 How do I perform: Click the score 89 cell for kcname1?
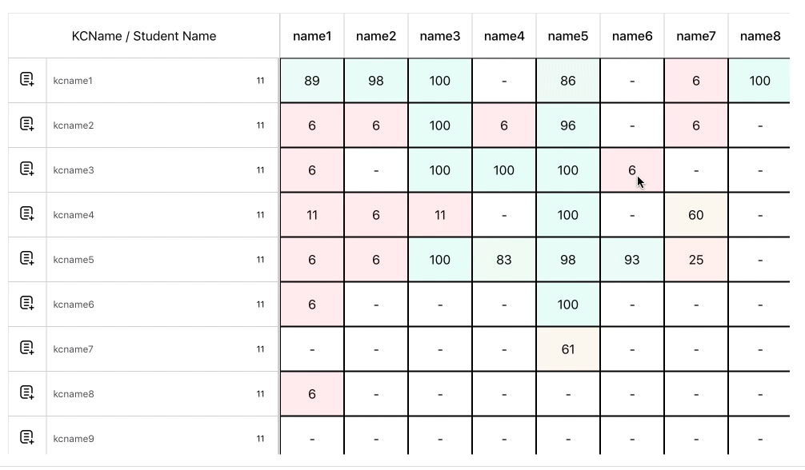[x=312, y=80]
